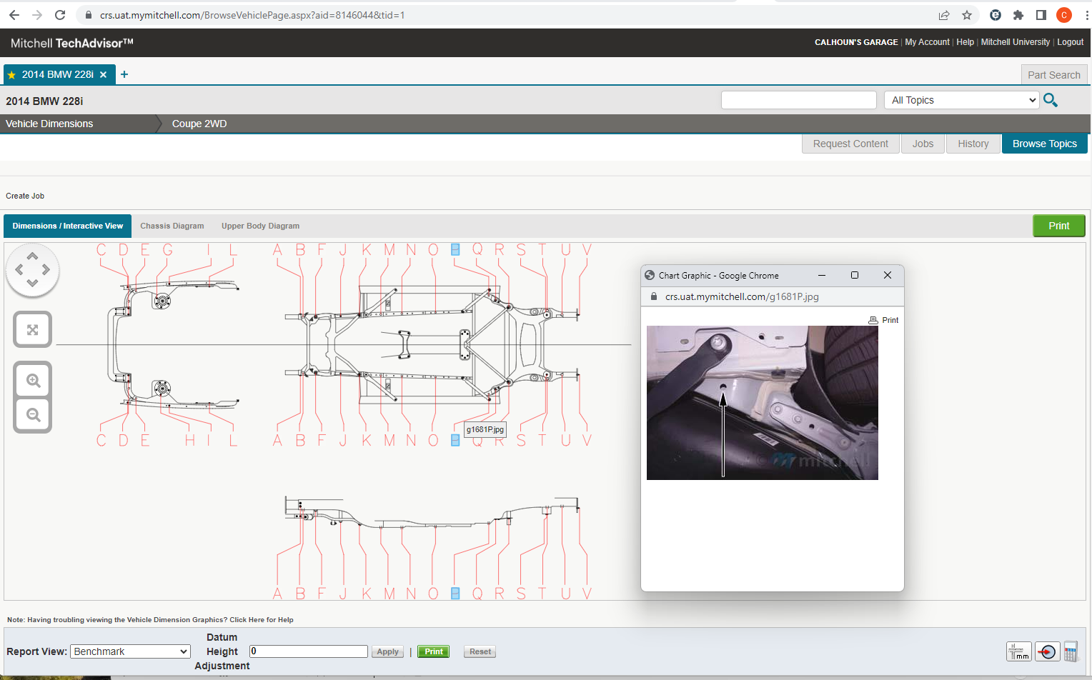Open the Request Content tab

pos(850,144)
